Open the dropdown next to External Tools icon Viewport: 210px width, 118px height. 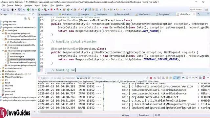(x=48, y=10)
